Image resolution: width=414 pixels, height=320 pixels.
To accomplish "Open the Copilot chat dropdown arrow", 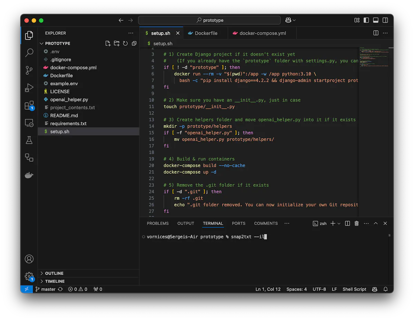I will tap(294, 20).
